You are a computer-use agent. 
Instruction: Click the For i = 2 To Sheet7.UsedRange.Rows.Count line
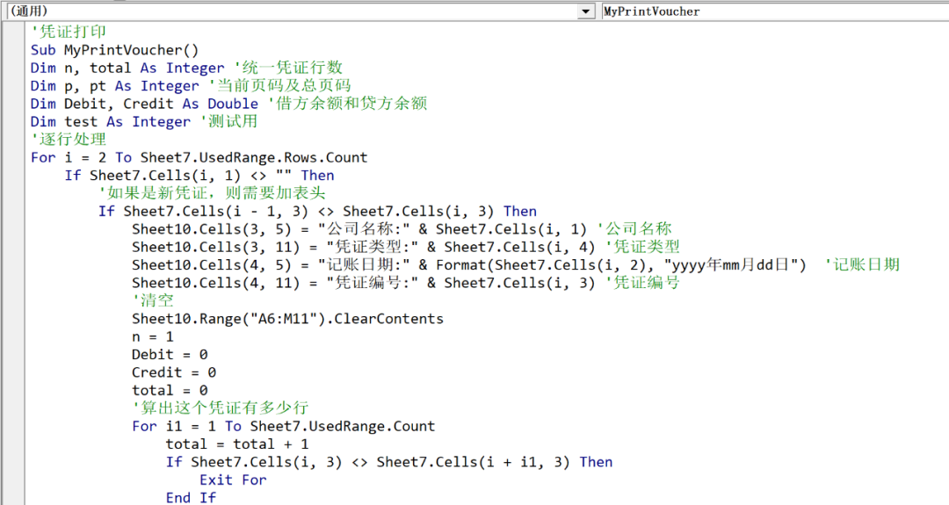[x=199, y=158]
